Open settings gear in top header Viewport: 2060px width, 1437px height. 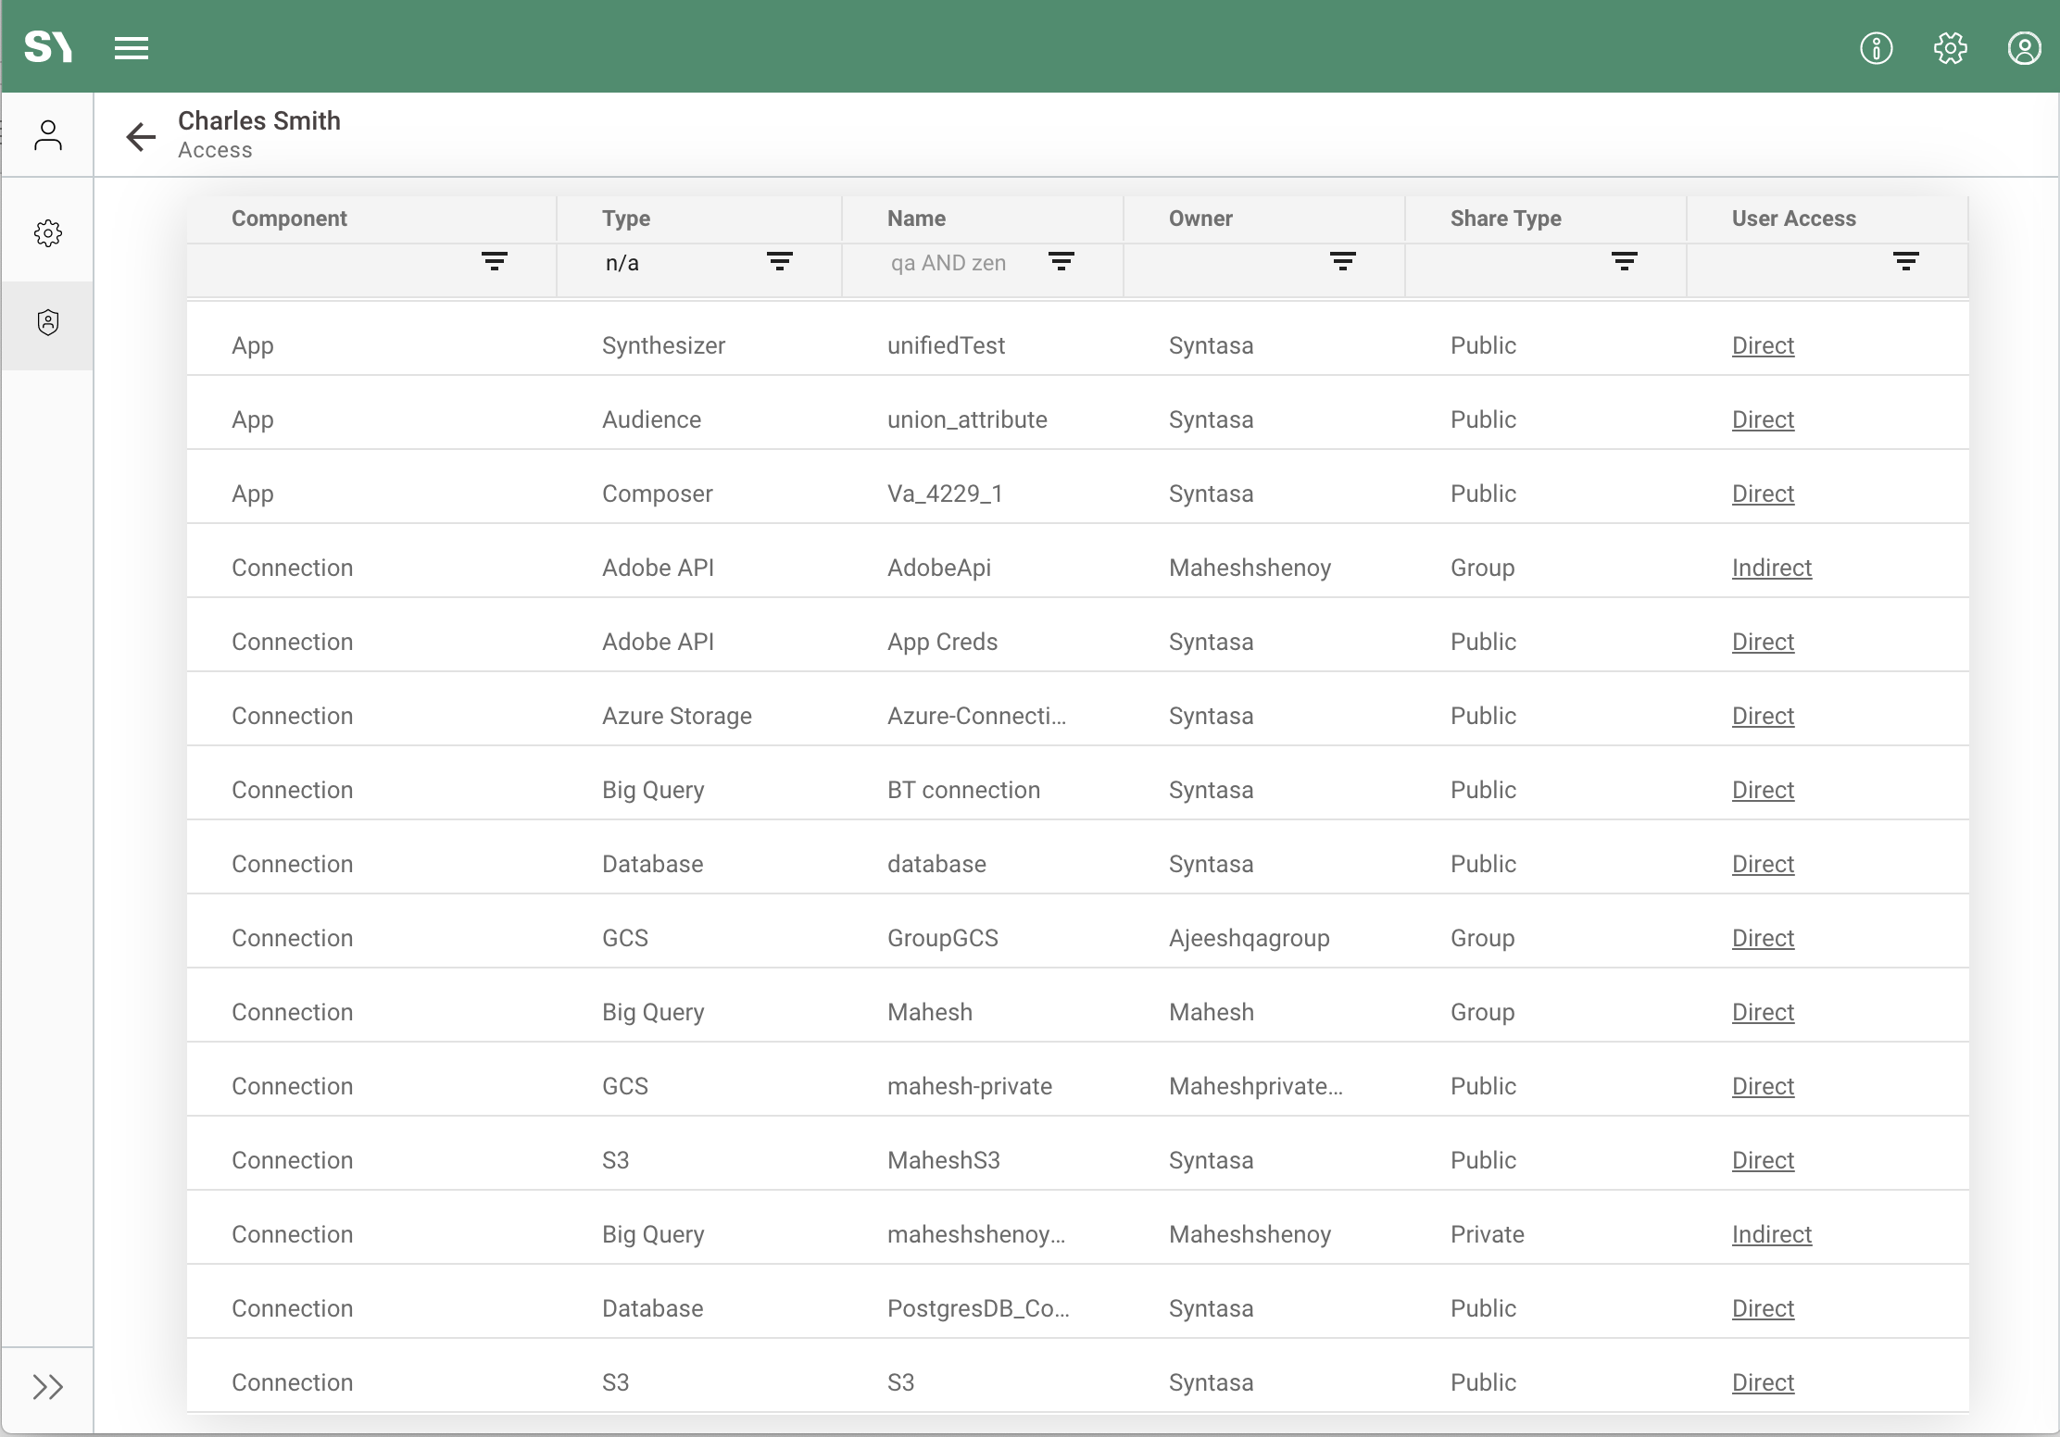(x=1950, y=48)
